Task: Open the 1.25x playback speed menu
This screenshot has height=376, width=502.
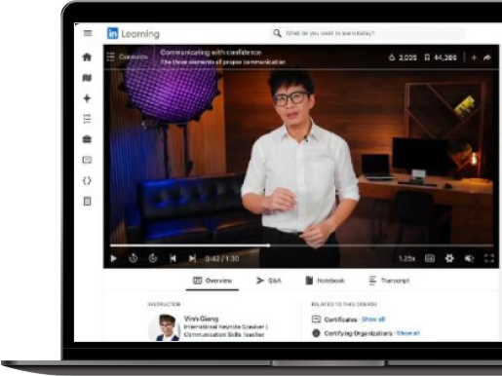Action: tap(406, 258)
